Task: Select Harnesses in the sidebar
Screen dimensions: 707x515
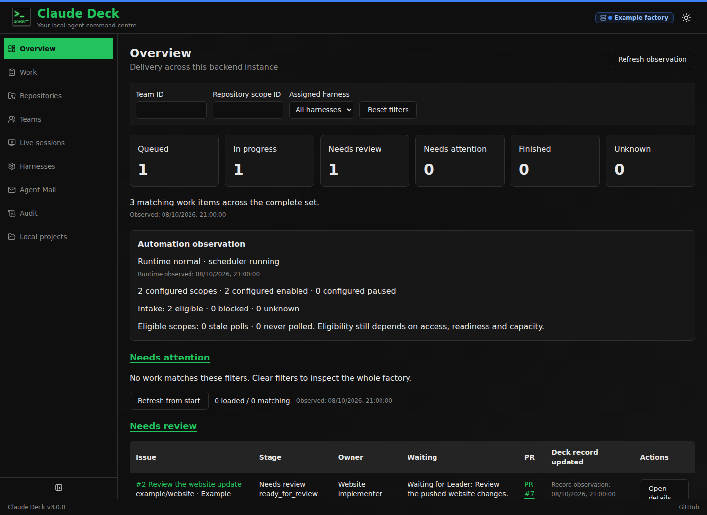Action: 58,166
